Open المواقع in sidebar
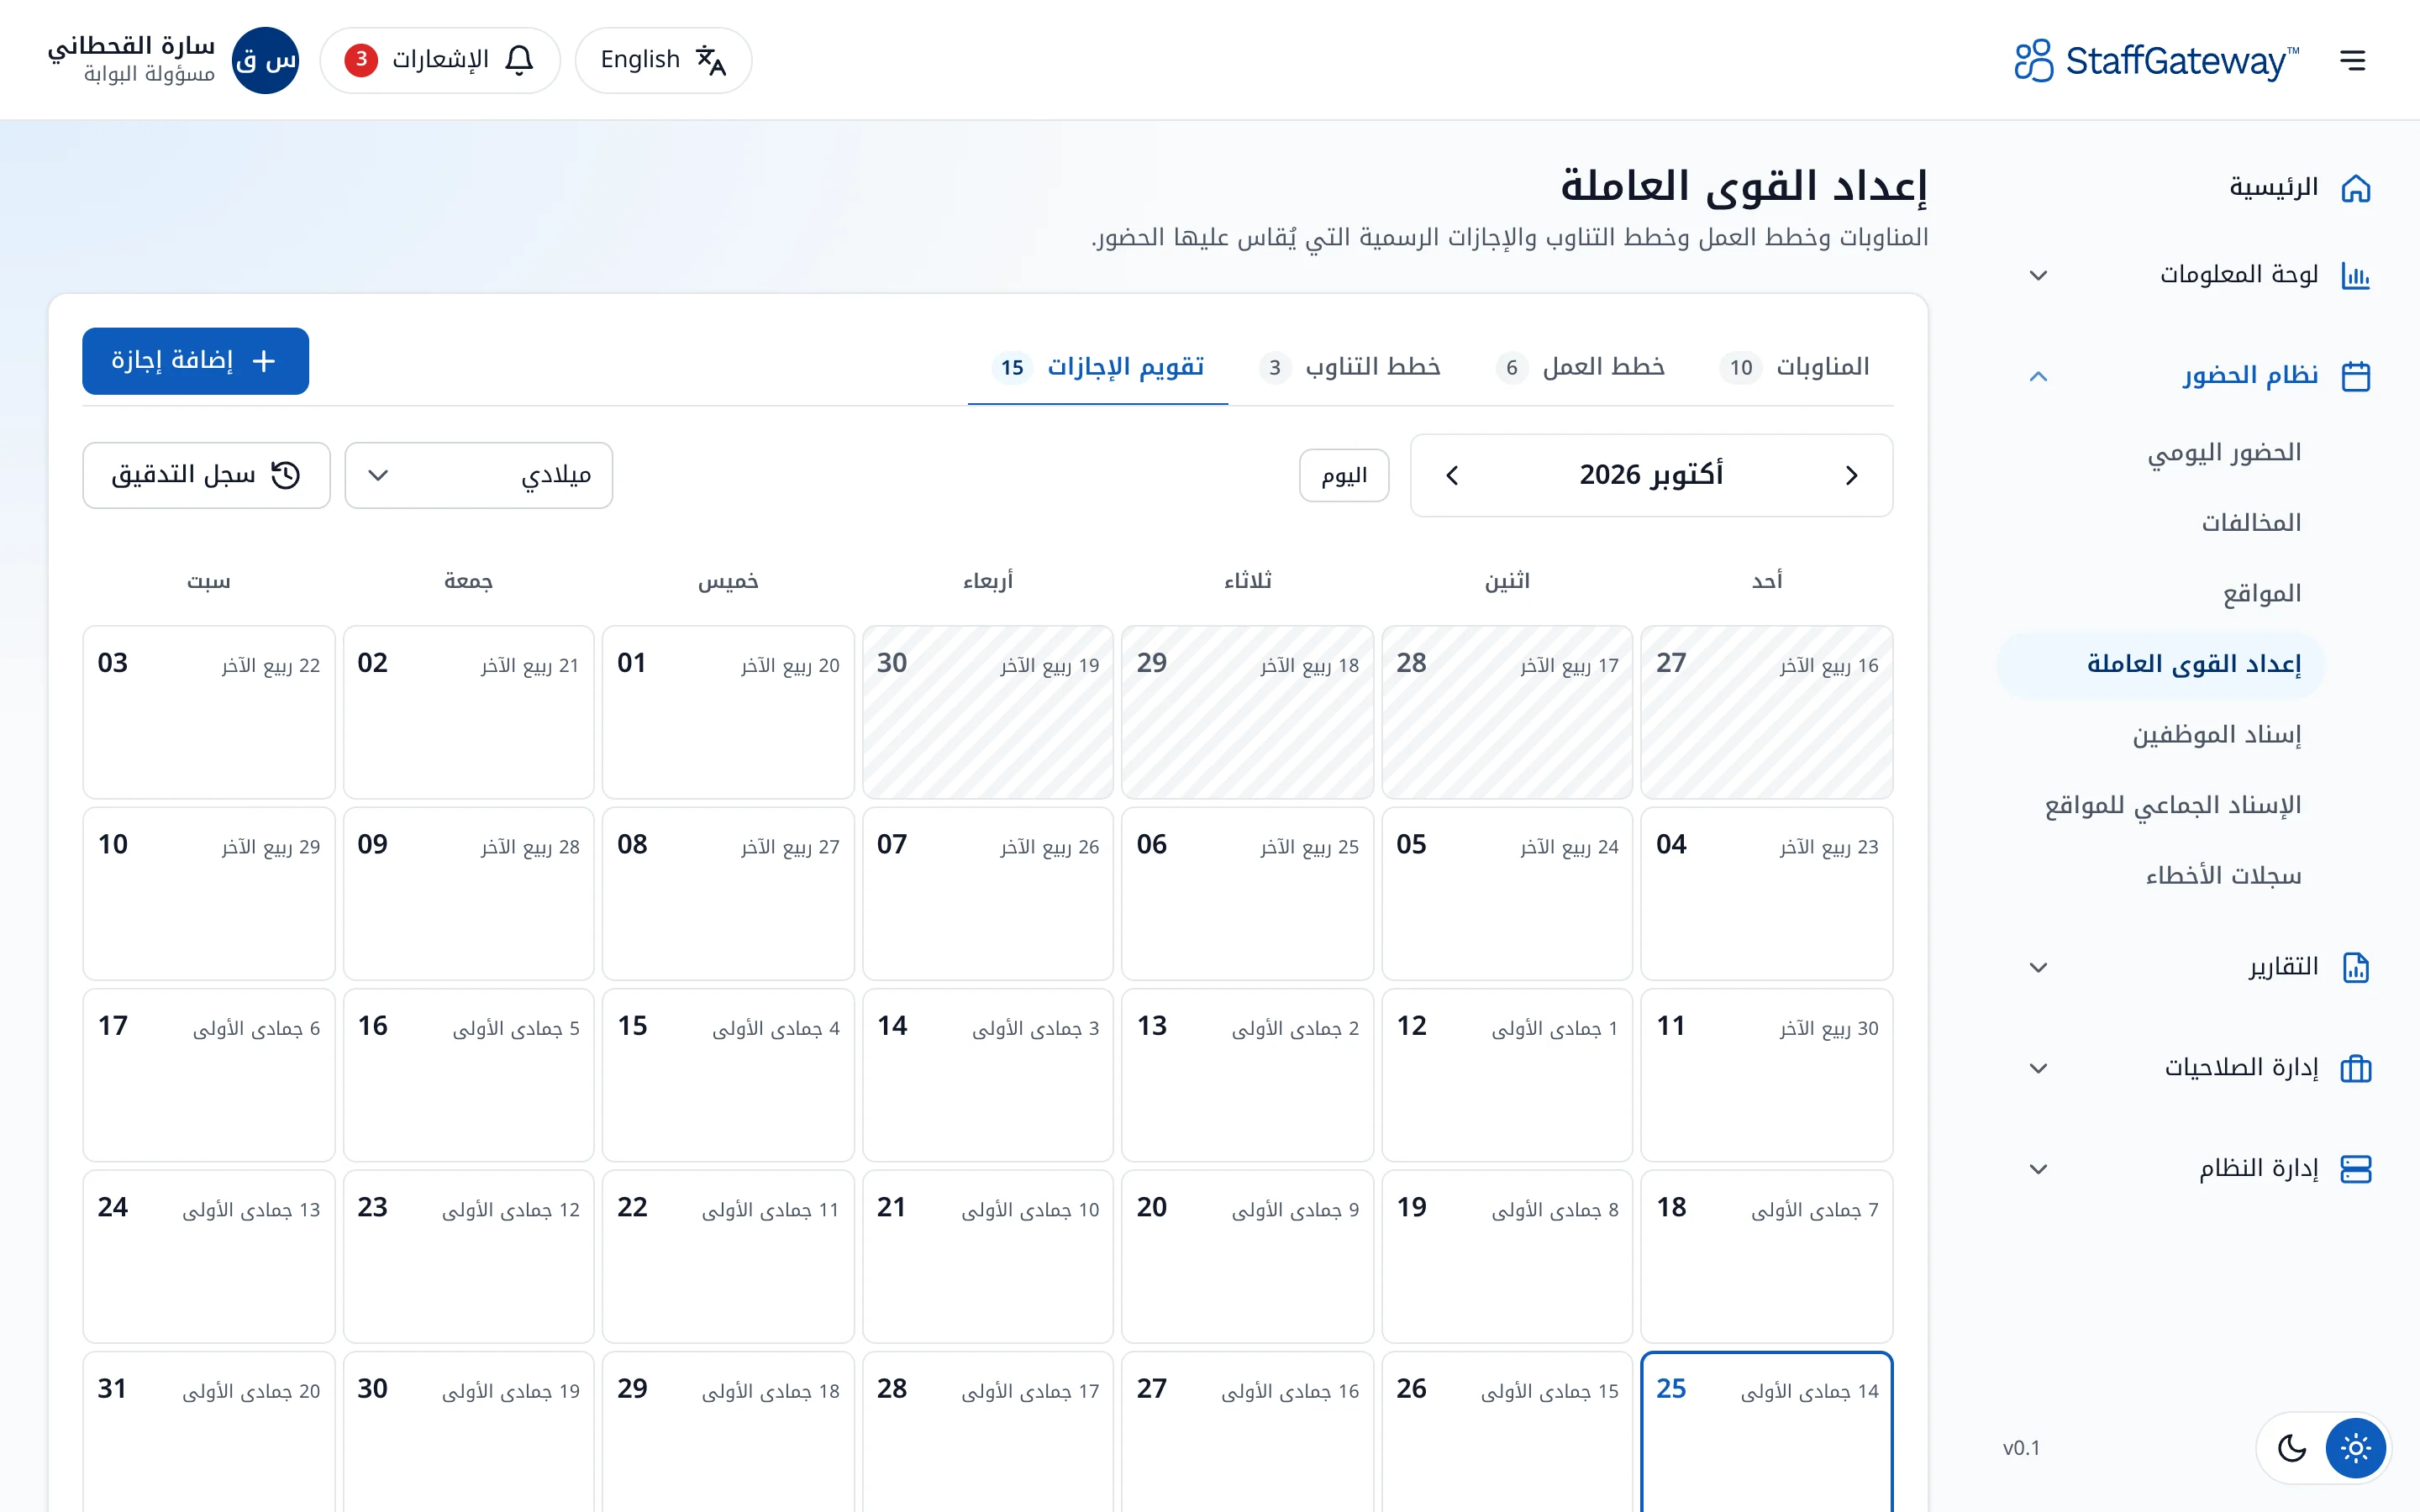This screenshot has width=2420, height=1512. pyautogui.click(x=2262, y=594)
